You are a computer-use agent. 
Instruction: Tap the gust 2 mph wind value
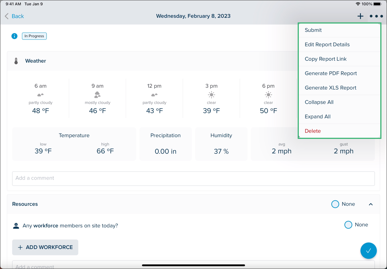343,151
